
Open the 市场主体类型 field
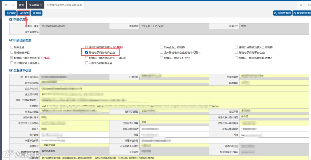(74, 111)
